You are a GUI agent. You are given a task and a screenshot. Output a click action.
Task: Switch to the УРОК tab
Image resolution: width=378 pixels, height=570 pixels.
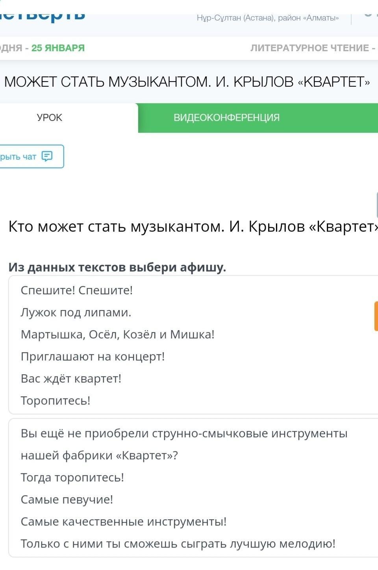[x=50, y=118]
